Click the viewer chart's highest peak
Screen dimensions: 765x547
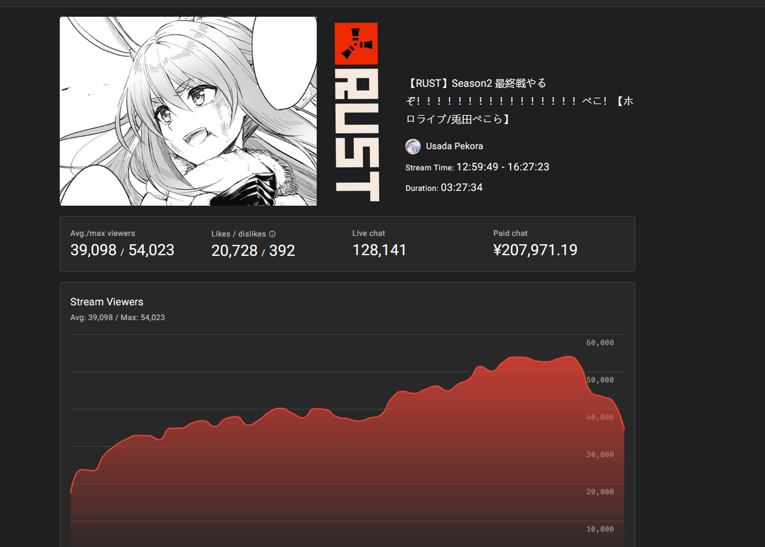coord(568,357)
